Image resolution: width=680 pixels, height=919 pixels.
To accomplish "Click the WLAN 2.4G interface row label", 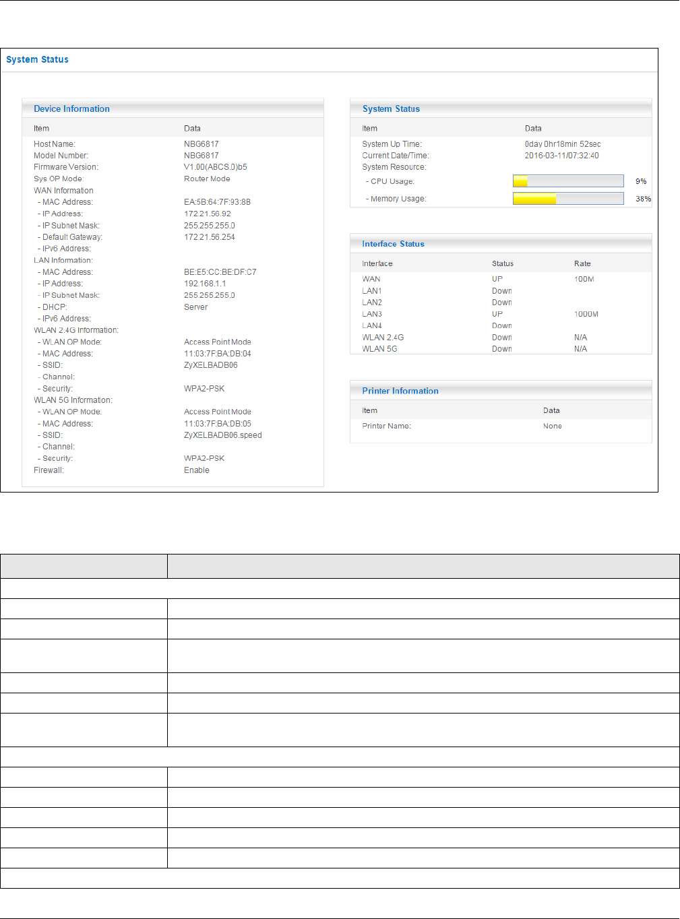I will [x=383, y=338].
